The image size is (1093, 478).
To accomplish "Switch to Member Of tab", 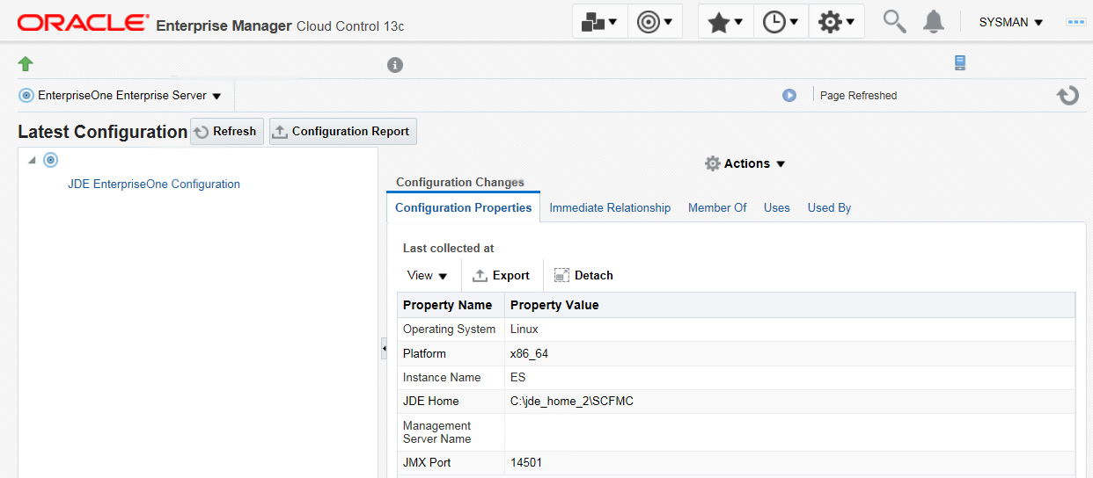I will point(717,208).
